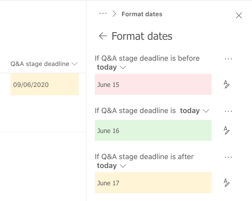Click the yellow June 17 preview swatch
Viewport: 252px width, 201px height.
[x=153, y=183]
